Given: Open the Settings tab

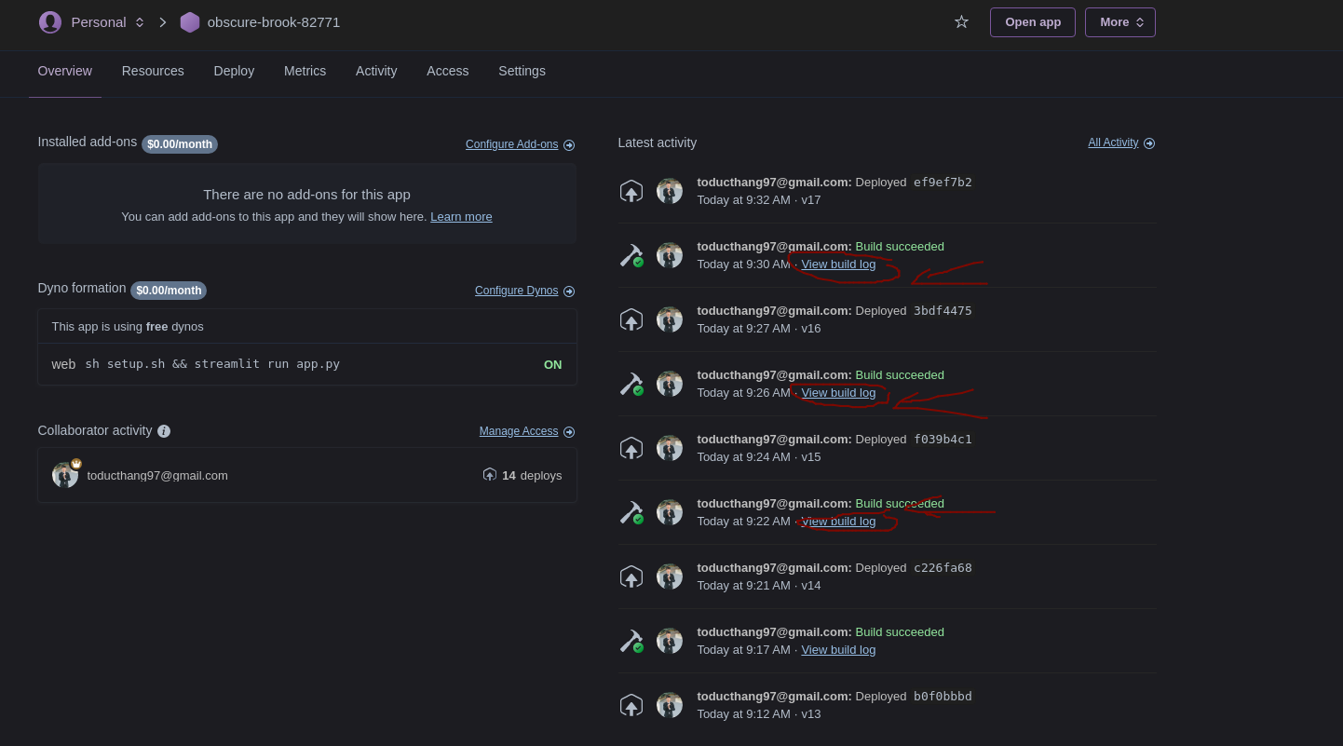Looking at the screenshot, I should click(522, 71).
